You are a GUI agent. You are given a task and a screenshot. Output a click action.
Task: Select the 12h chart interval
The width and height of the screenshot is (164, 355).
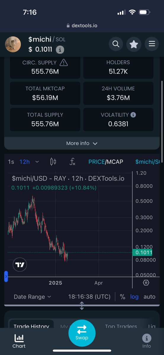tap(25, 162)
